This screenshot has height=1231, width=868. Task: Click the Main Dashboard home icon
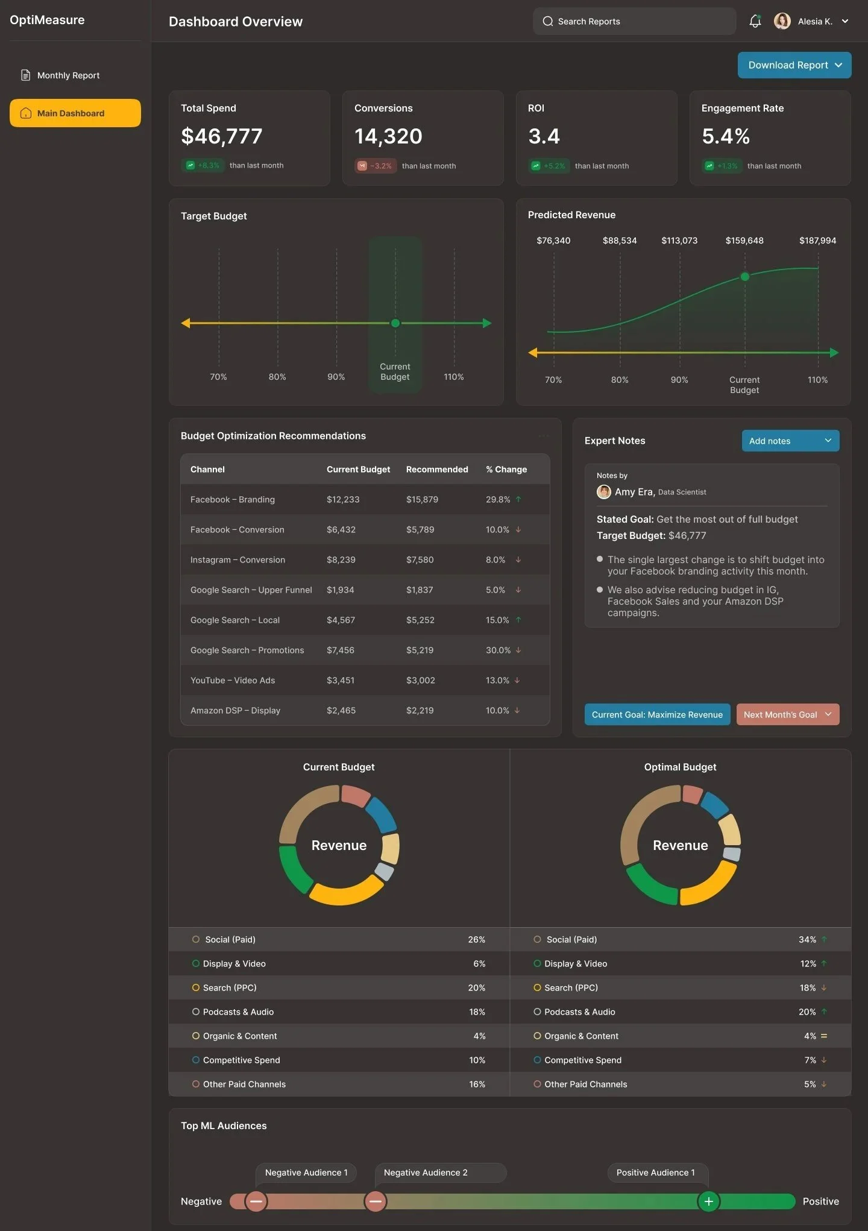coord(26,113)
